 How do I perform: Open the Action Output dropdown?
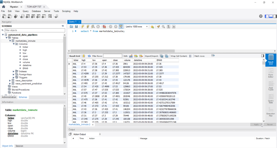[x=100, y=134]
